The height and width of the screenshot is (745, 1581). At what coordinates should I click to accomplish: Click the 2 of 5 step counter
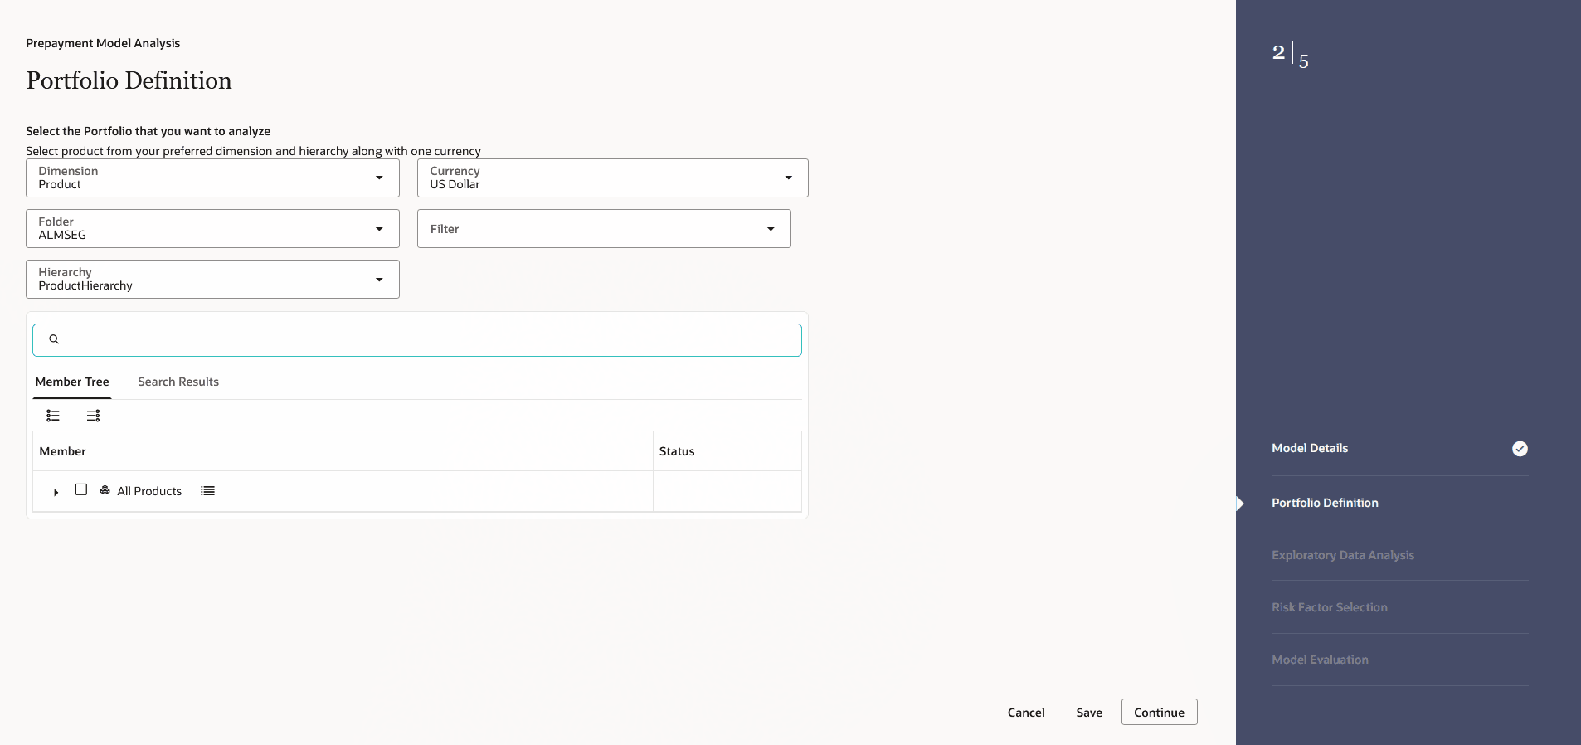pos(1291,55)
